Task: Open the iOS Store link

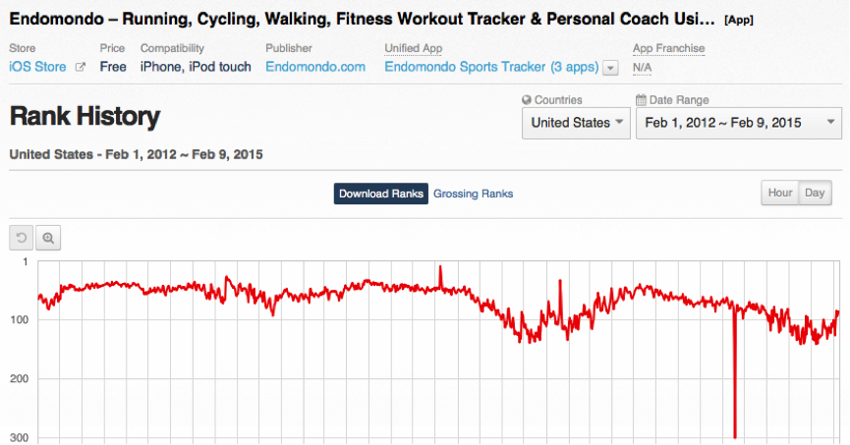Action: 38,67
